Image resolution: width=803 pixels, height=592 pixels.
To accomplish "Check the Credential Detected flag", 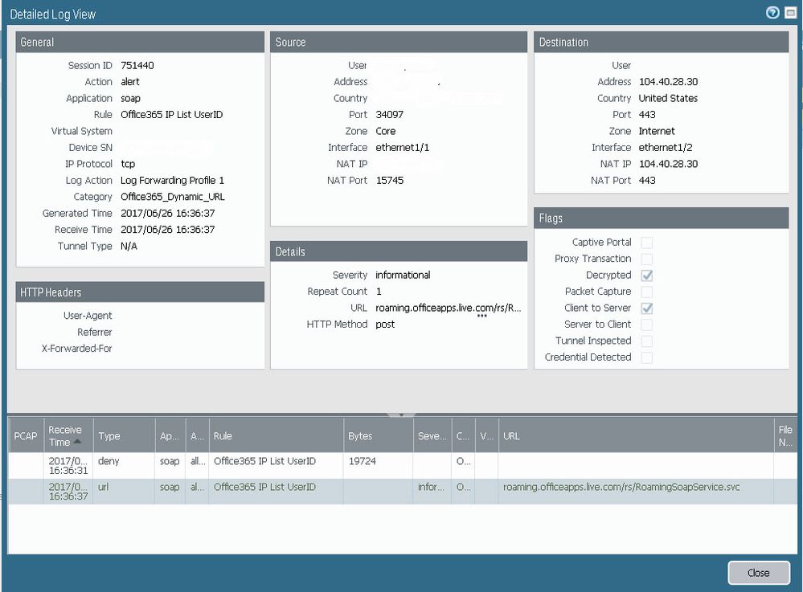I will [x=647, y=357].
